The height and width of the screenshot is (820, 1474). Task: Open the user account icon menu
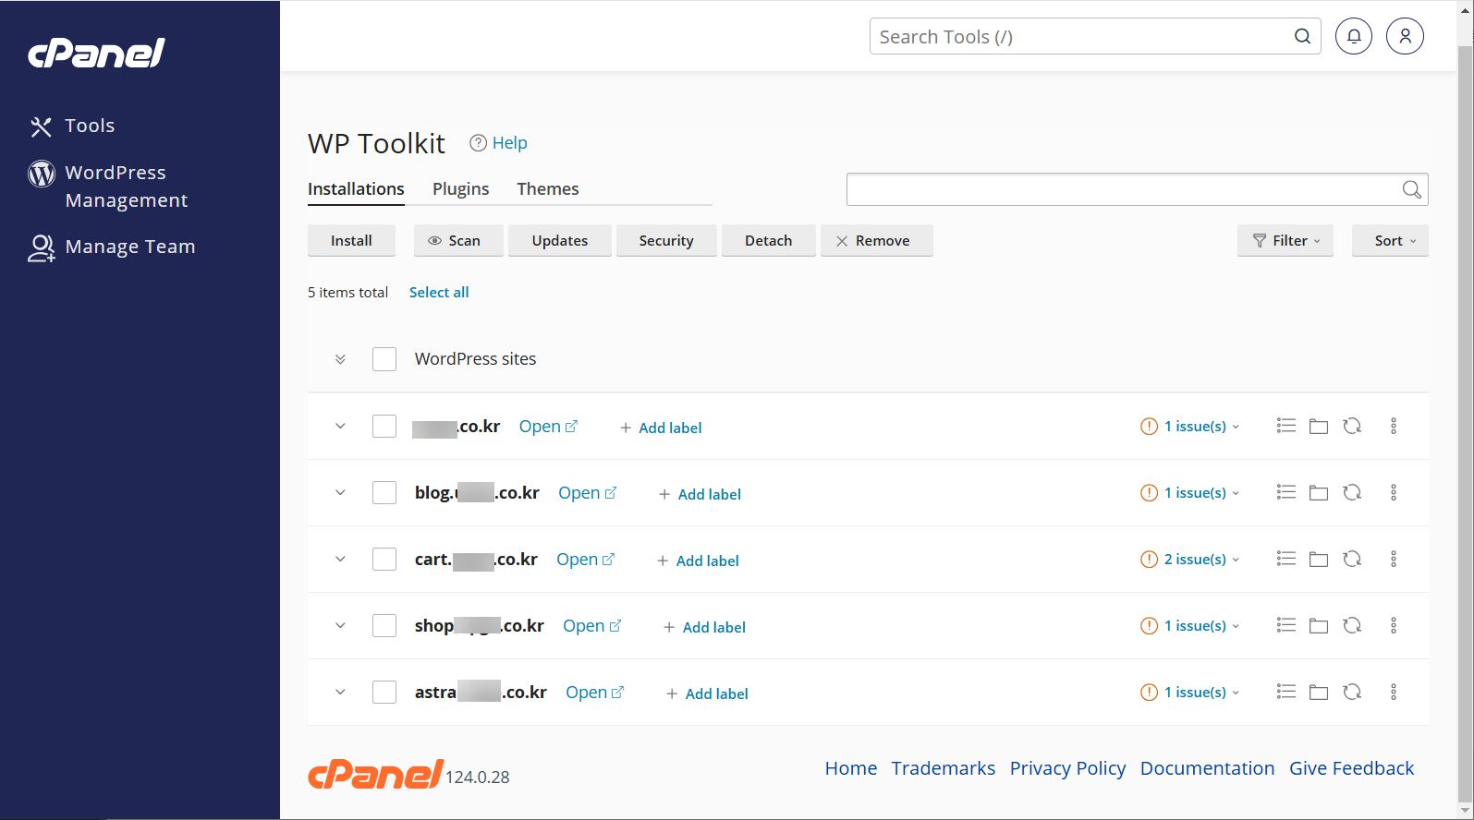pos(1405,36)
